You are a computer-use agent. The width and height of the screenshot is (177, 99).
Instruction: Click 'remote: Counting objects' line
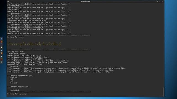(x=27, y=57)
